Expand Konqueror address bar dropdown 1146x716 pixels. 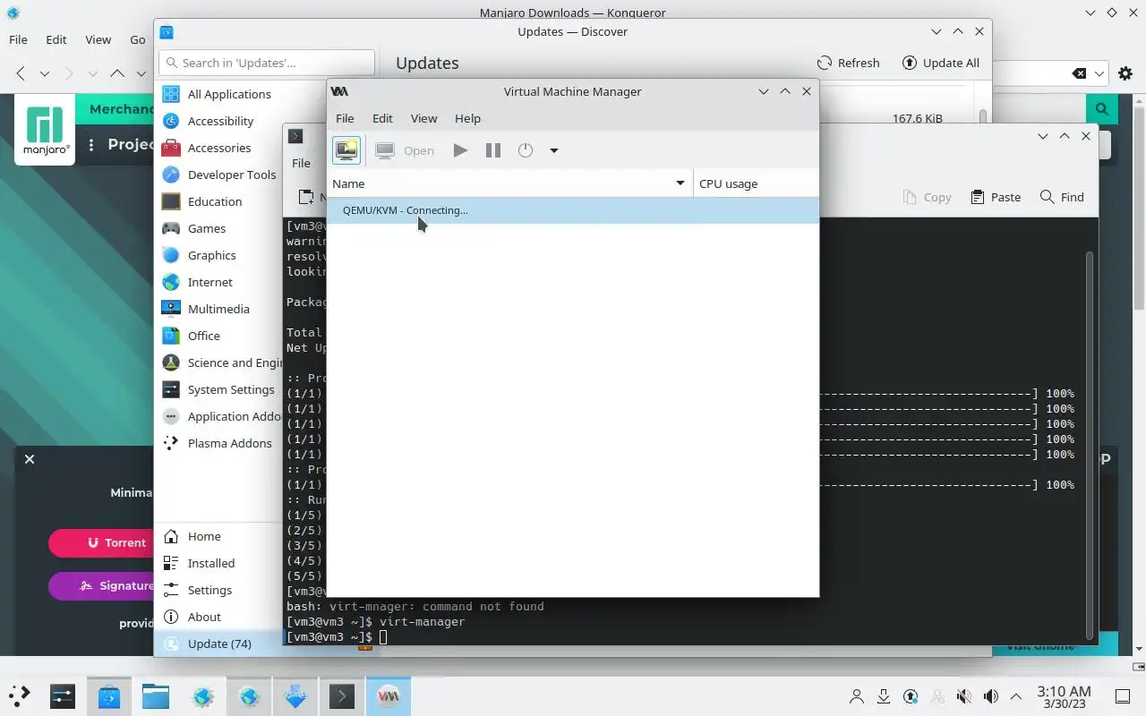click(1100, 73)
